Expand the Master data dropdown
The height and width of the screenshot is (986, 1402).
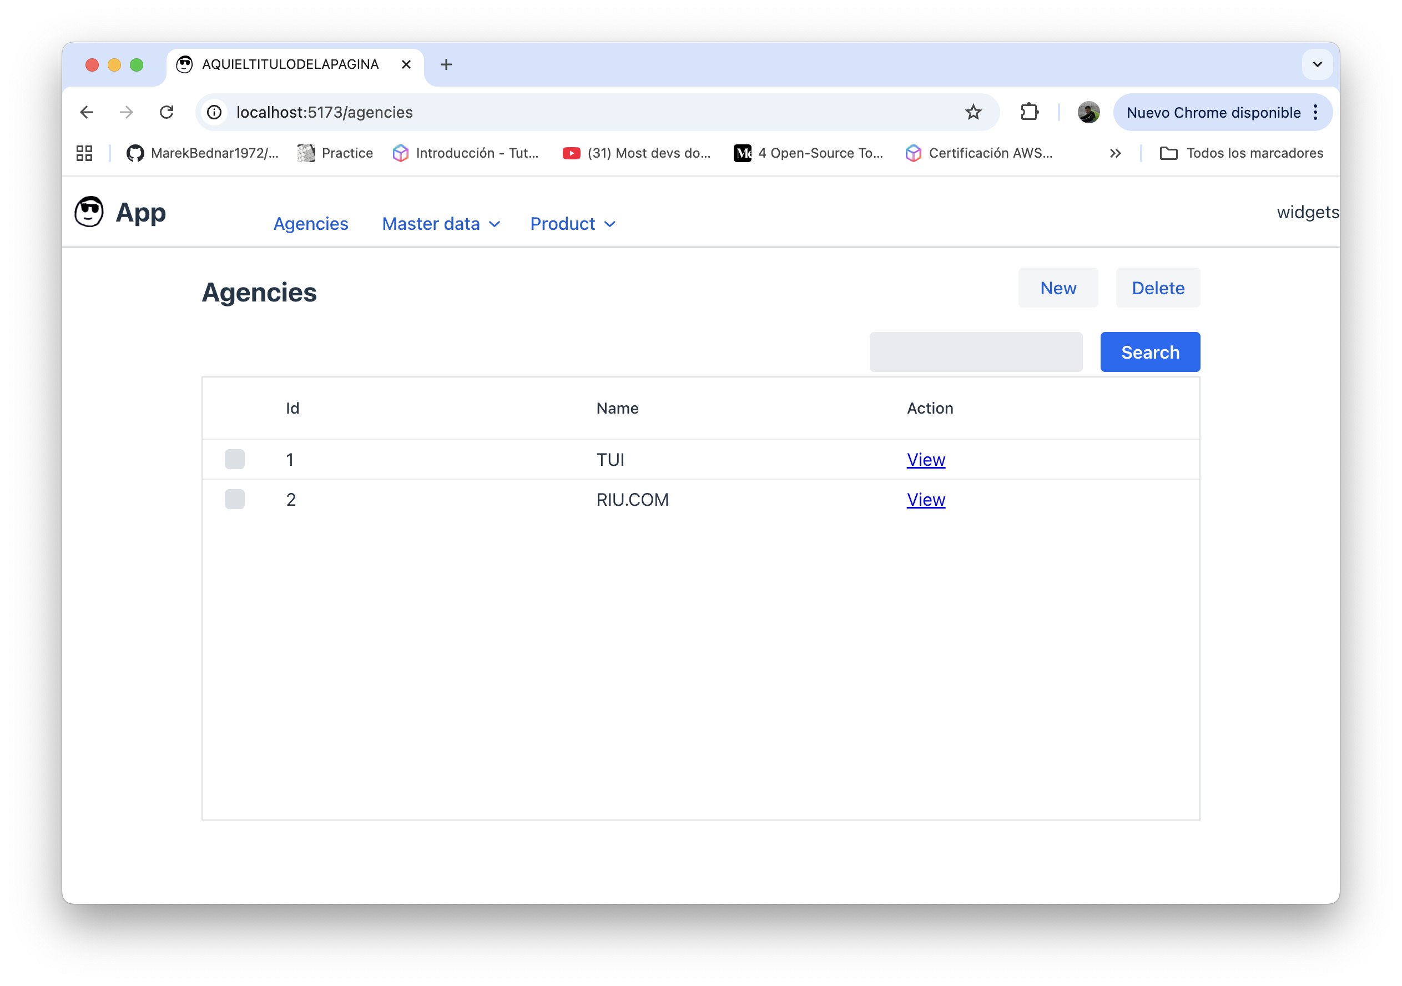[441, 224]
